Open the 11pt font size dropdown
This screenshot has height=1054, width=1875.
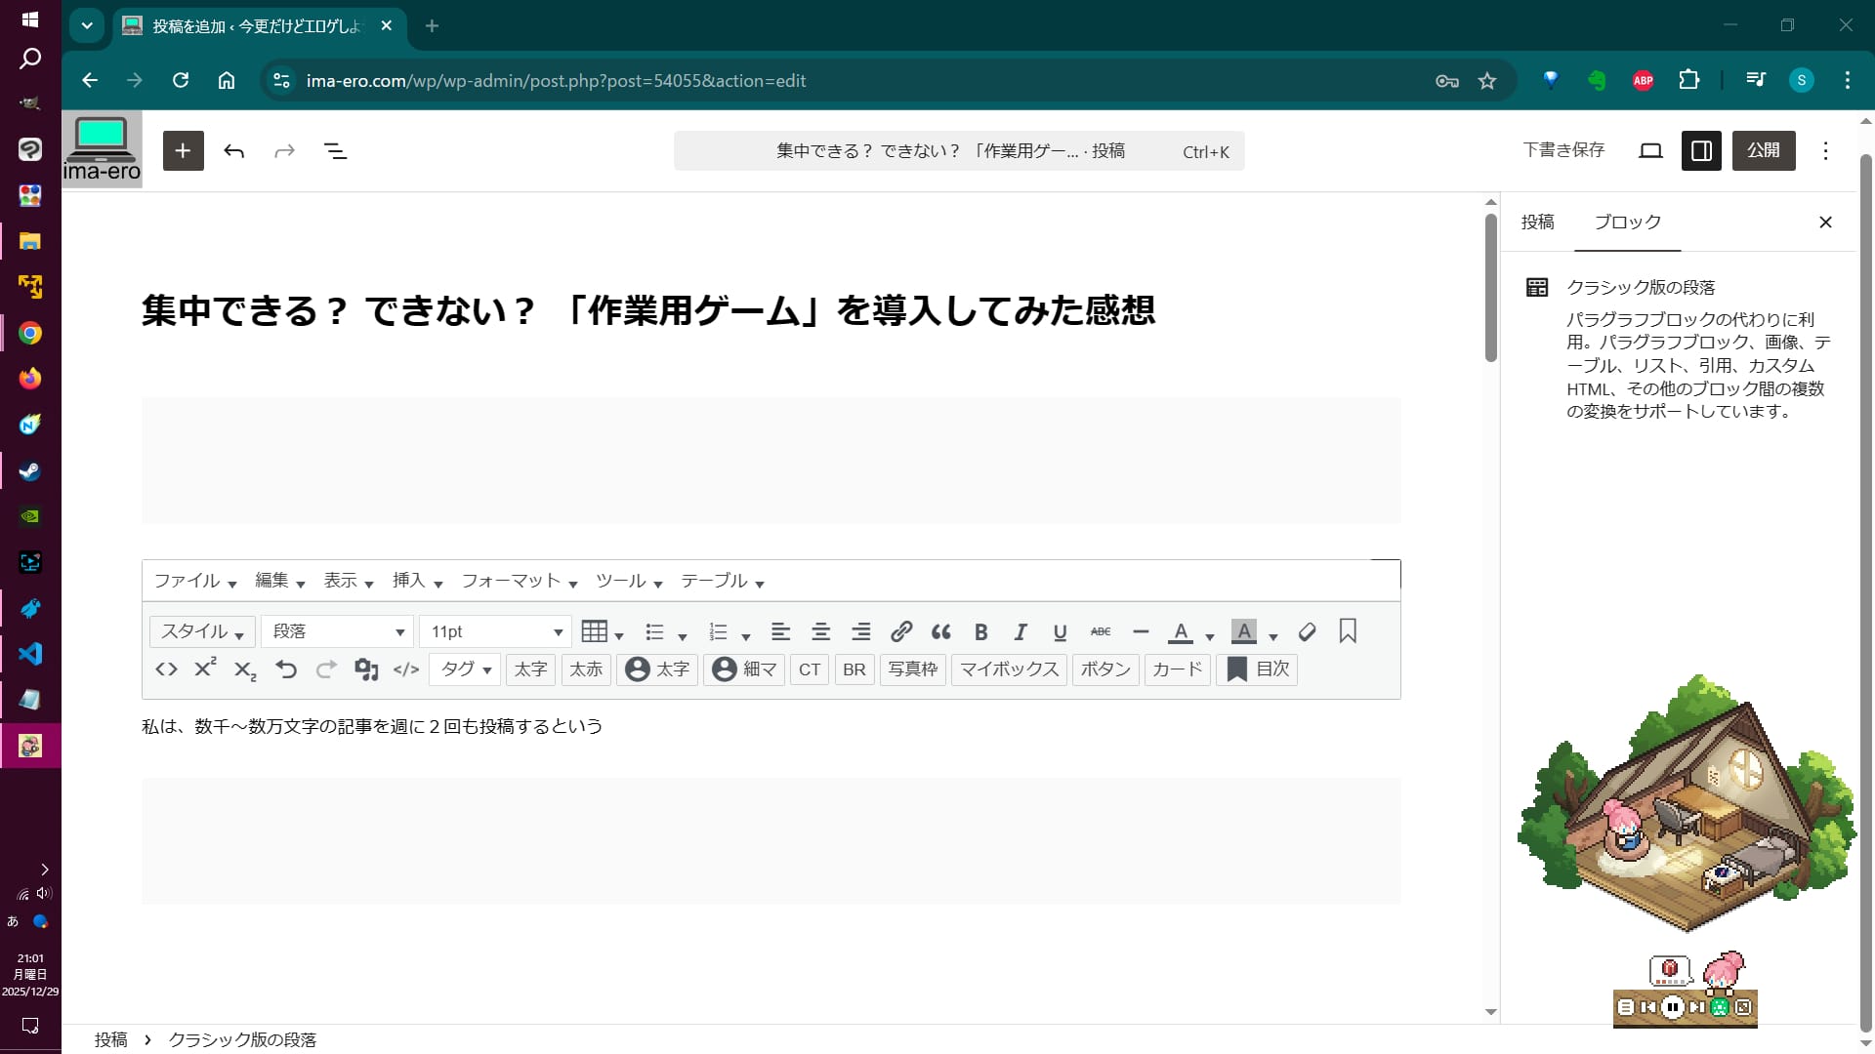click(x=496, y=631)
